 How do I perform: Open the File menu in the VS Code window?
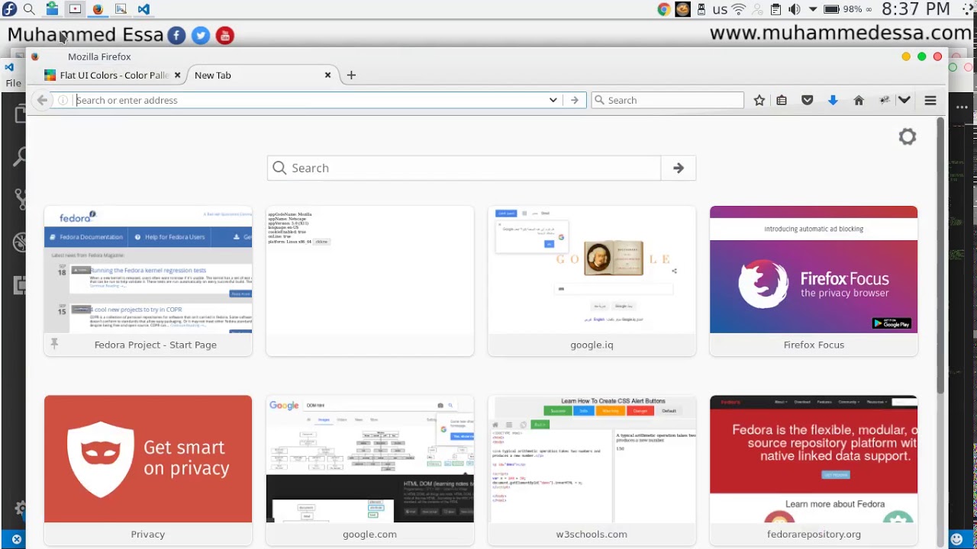13,83
